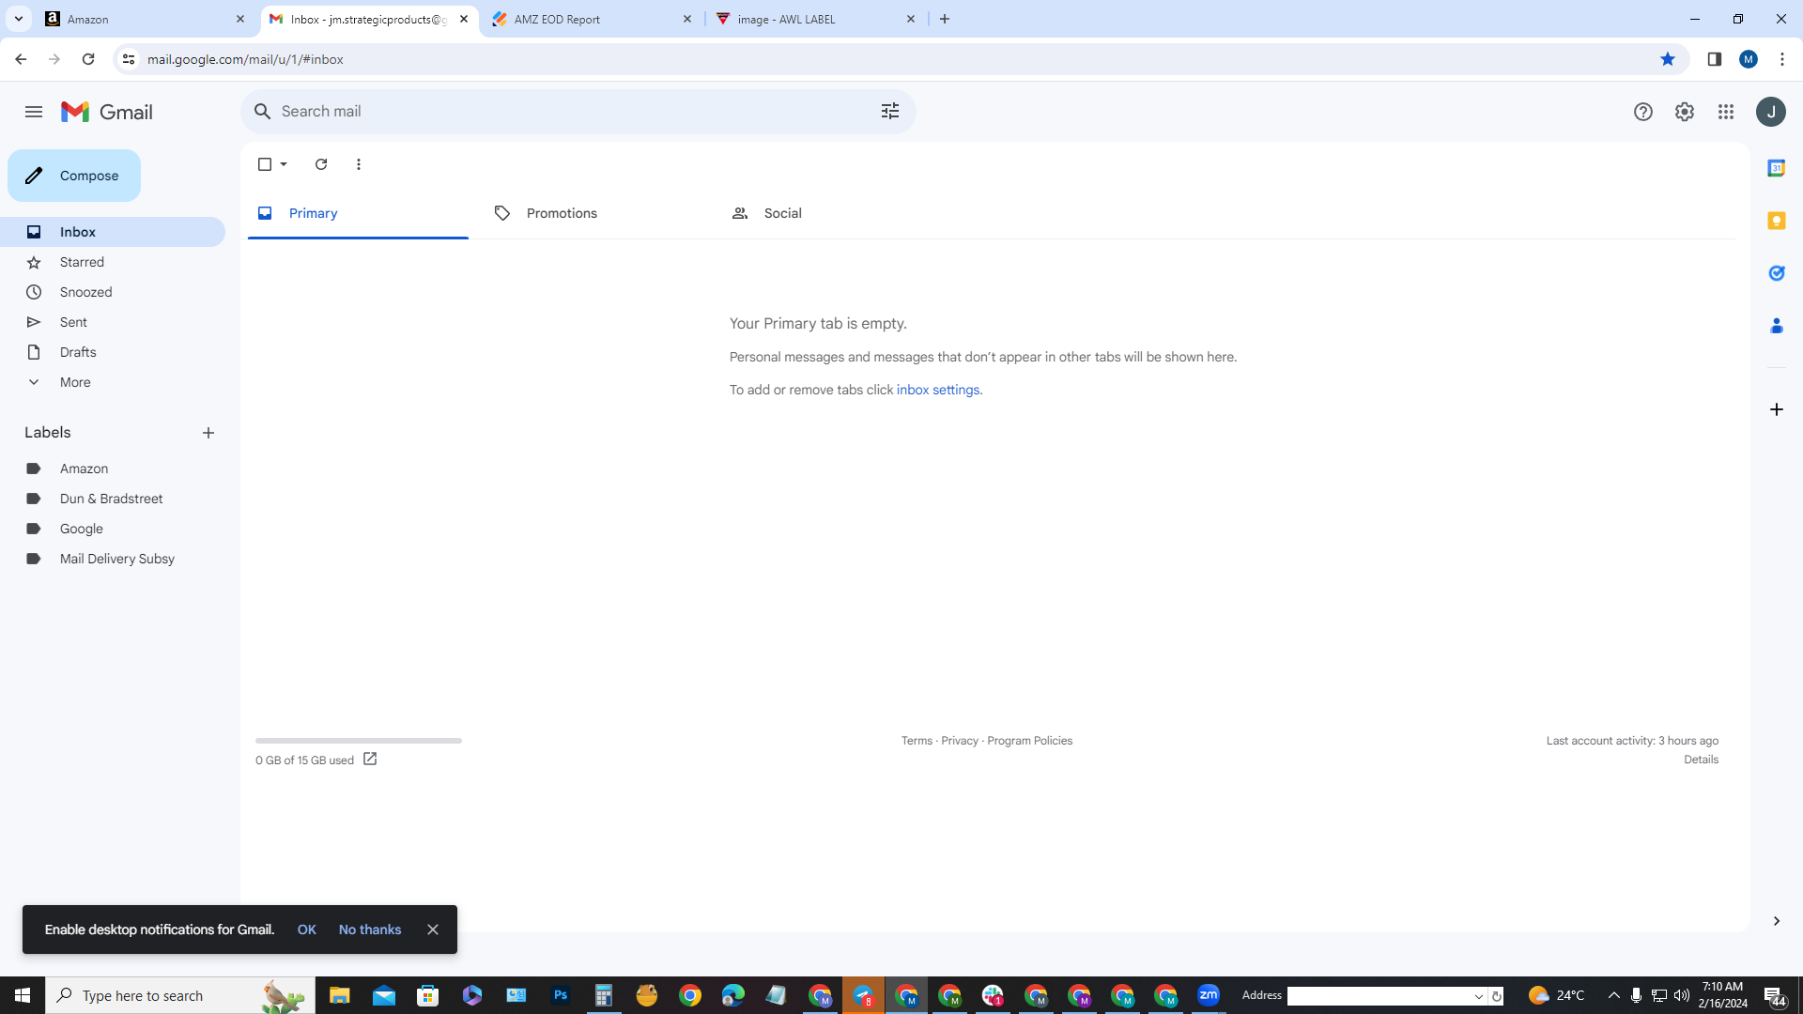Click the address bar URL
This screenshot has height=1014, width=1803.
point(245,59)
